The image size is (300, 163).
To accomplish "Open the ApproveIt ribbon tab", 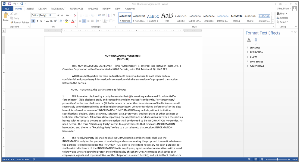I will point(130,9).
